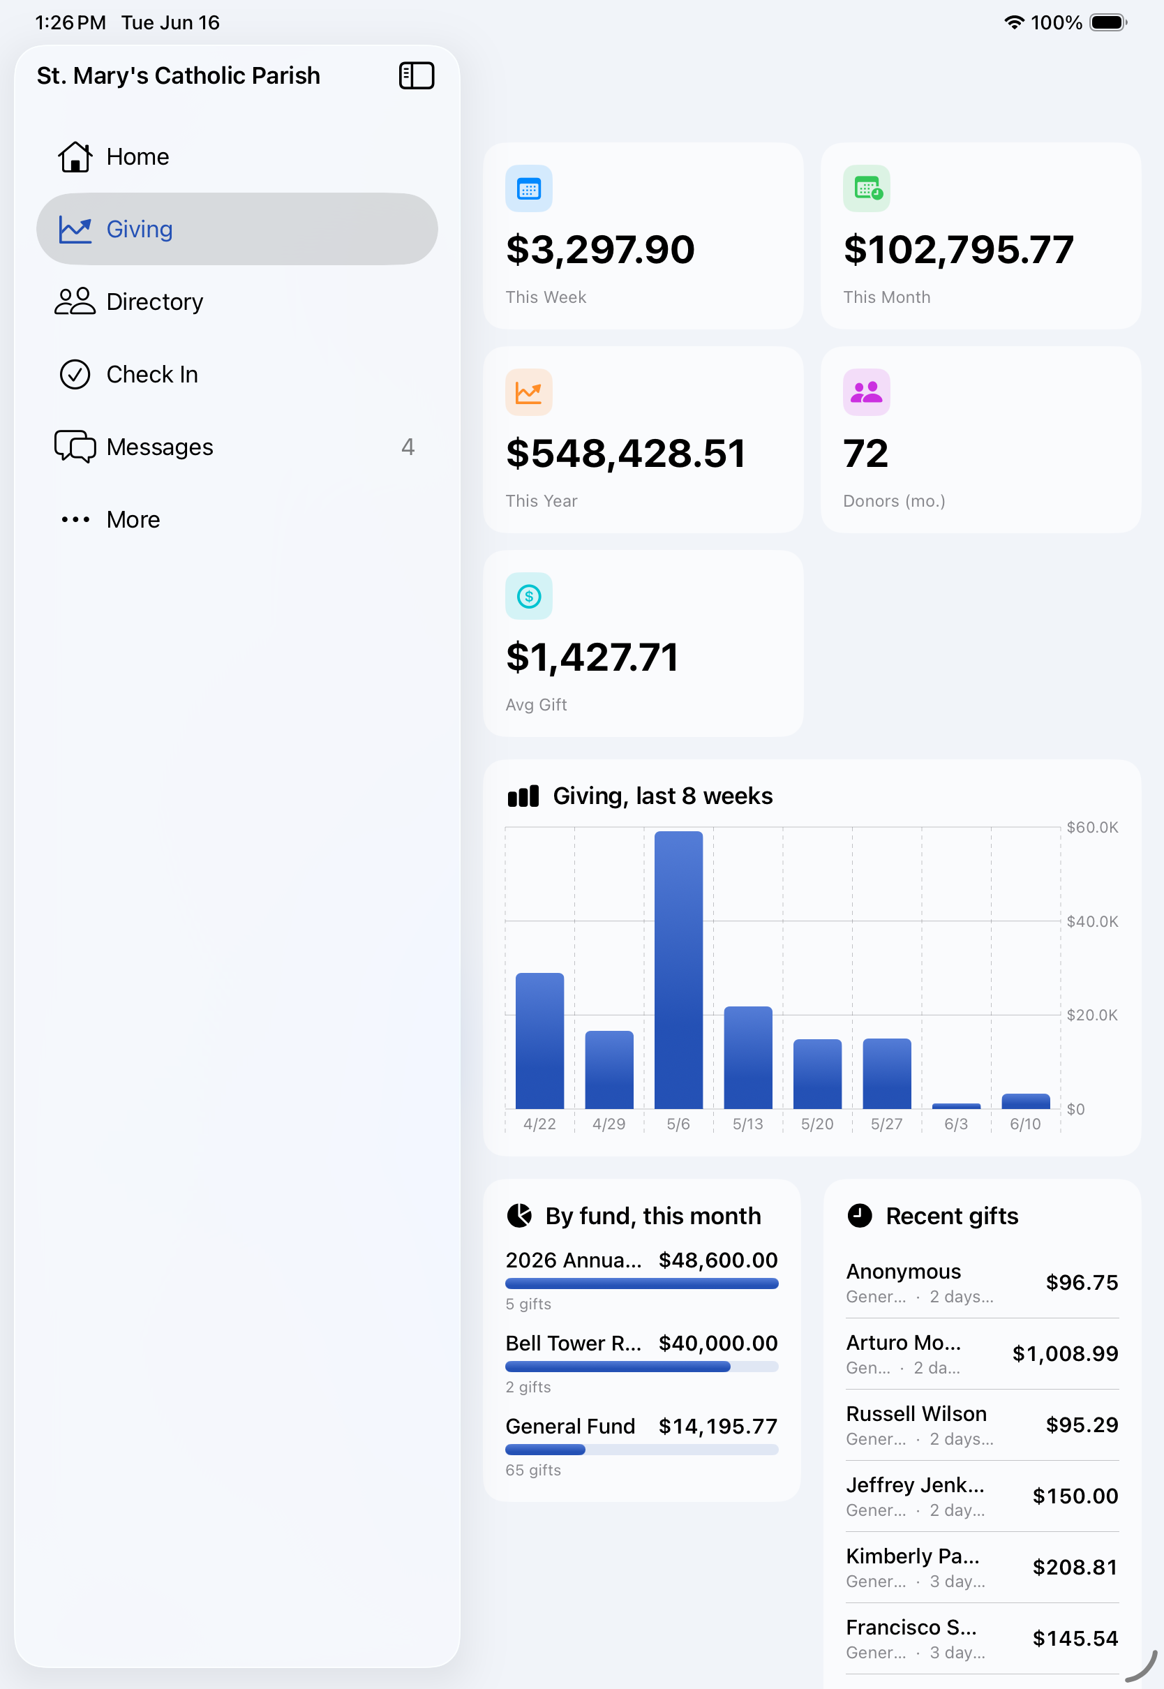The height and width of the screenshot is (1689, 1164).
Task: Click the $14,195.77 fund amount
Action: 717,1427
